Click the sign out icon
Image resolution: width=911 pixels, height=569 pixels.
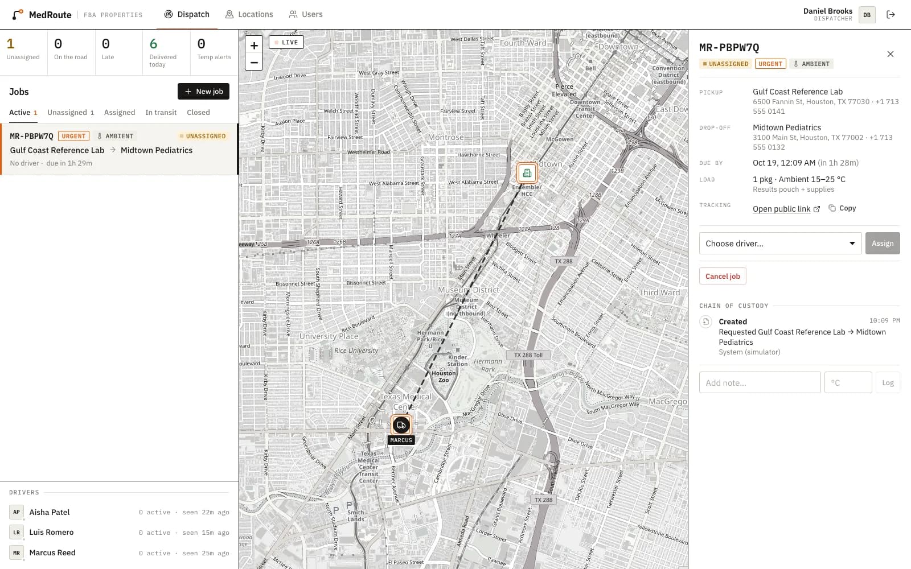click(x=891, y=15)
